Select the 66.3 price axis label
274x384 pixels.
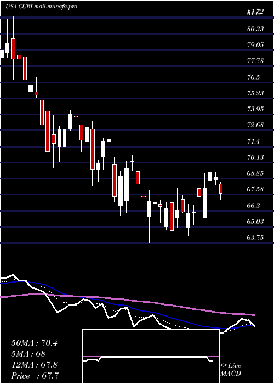[253, 205]
